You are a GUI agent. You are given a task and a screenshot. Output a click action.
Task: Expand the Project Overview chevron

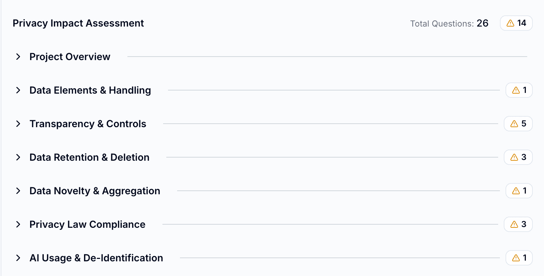[18, 57]
